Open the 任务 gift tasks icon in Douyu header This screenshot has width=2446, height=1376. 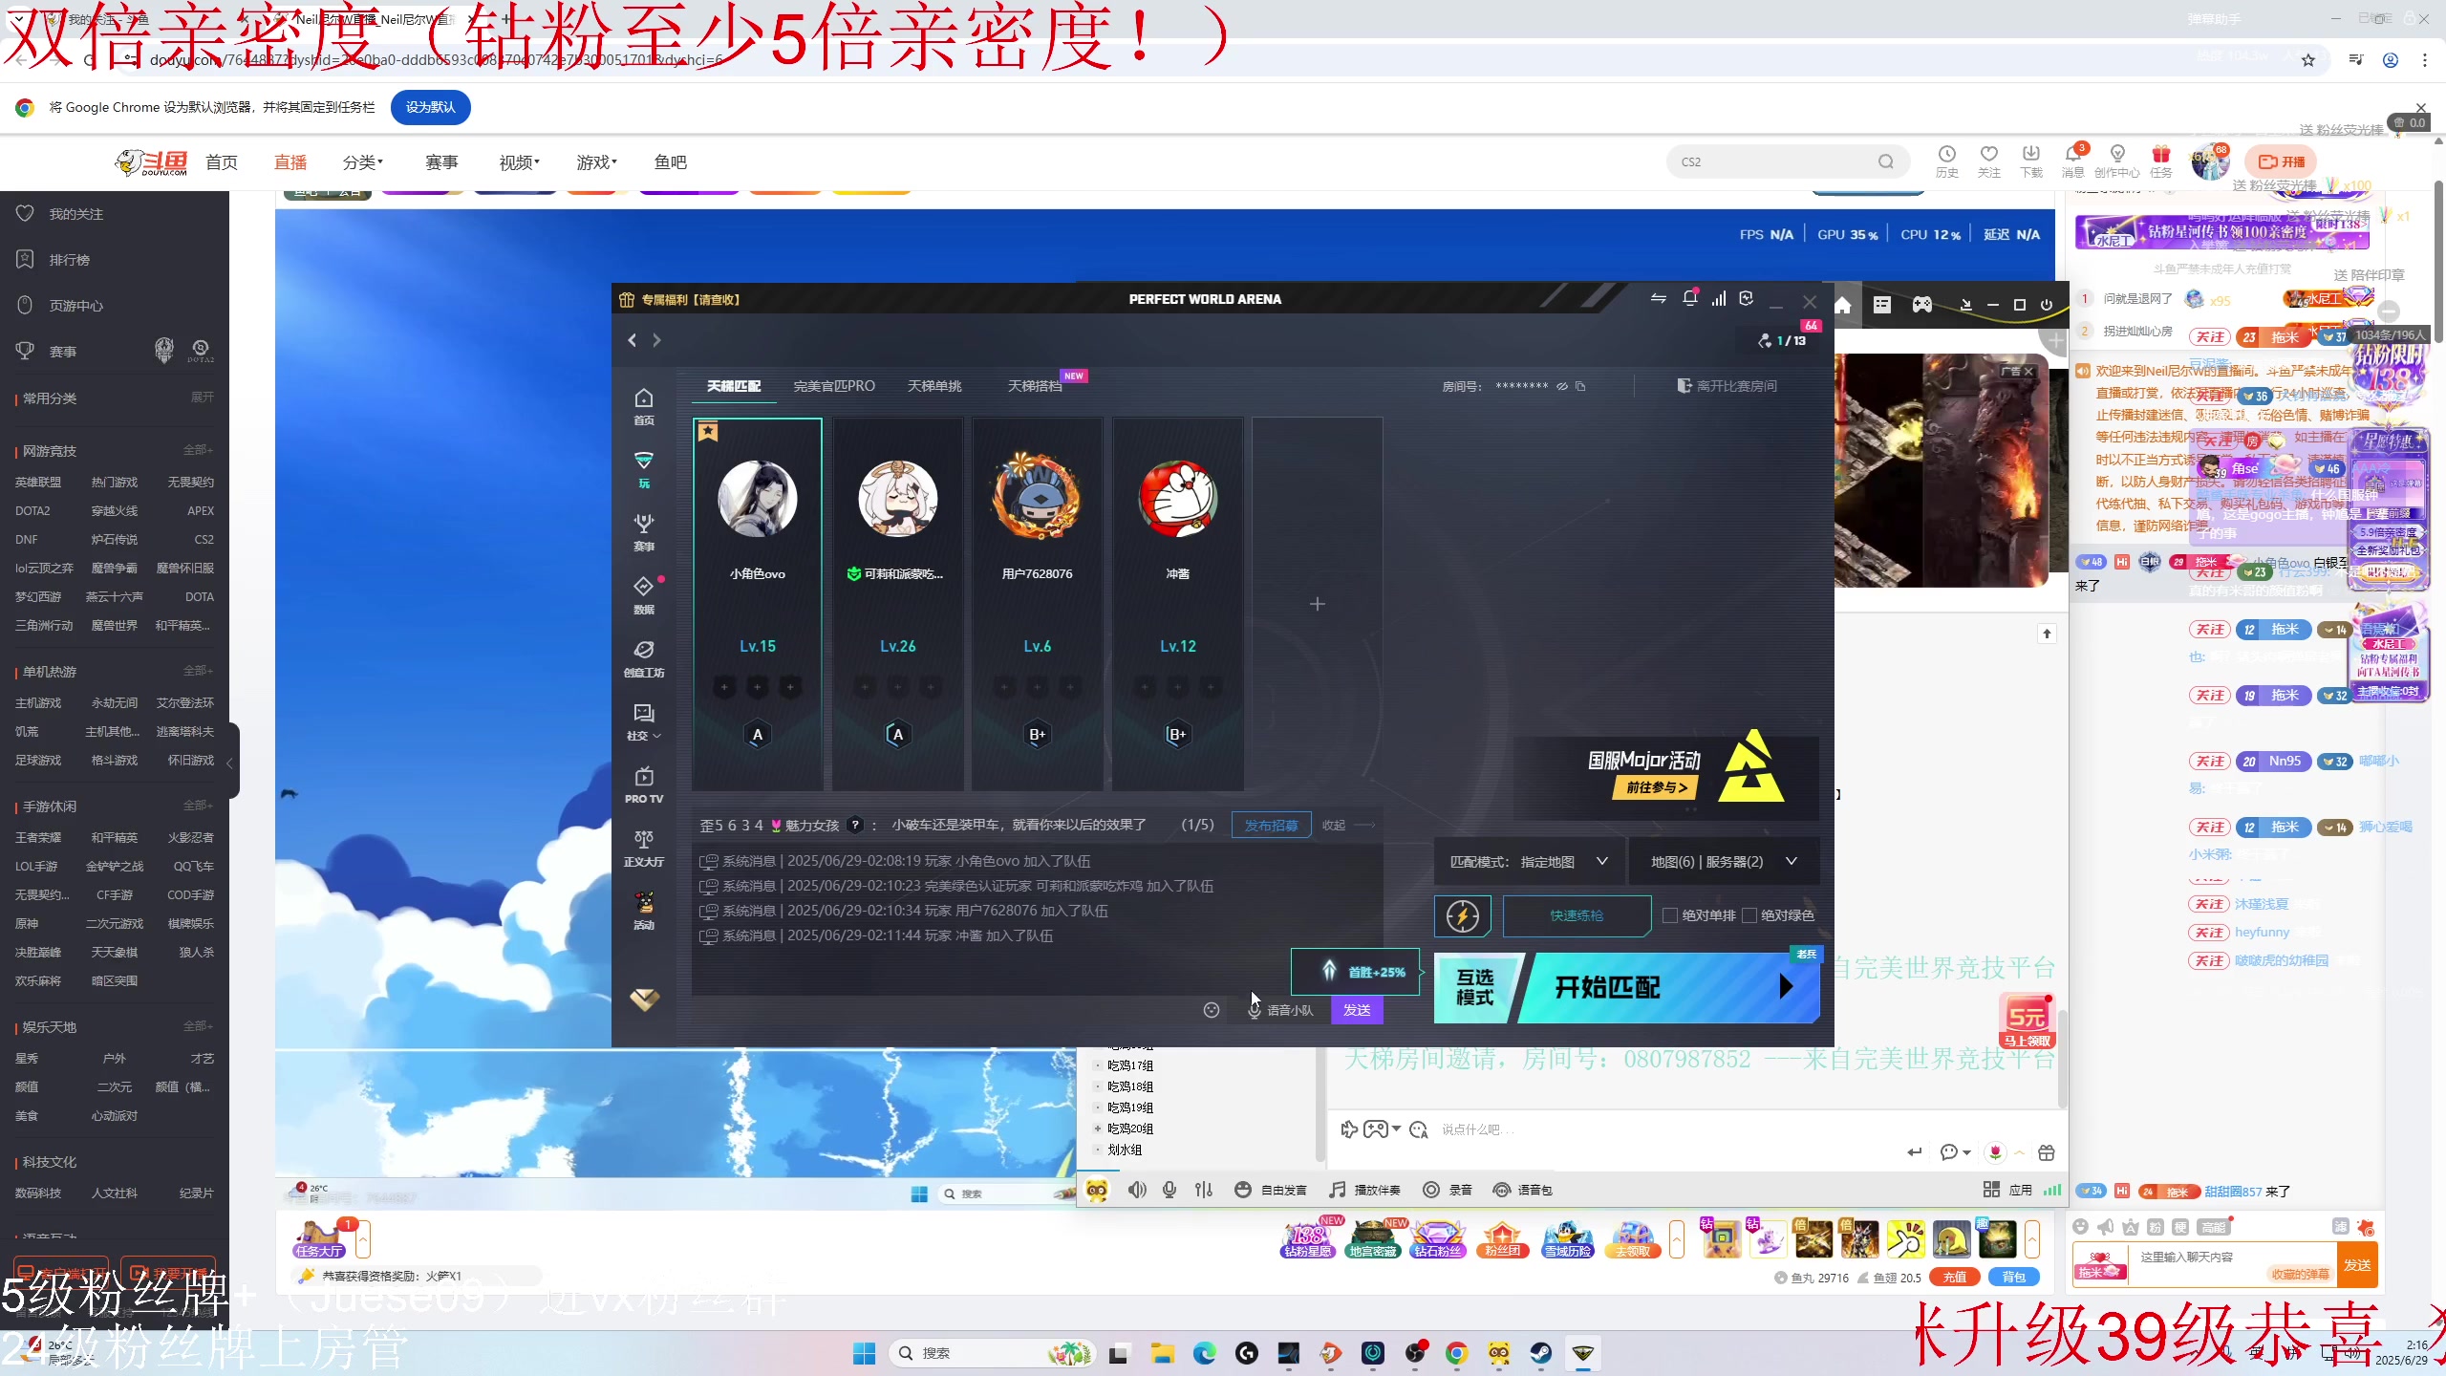click(2161, 161)
